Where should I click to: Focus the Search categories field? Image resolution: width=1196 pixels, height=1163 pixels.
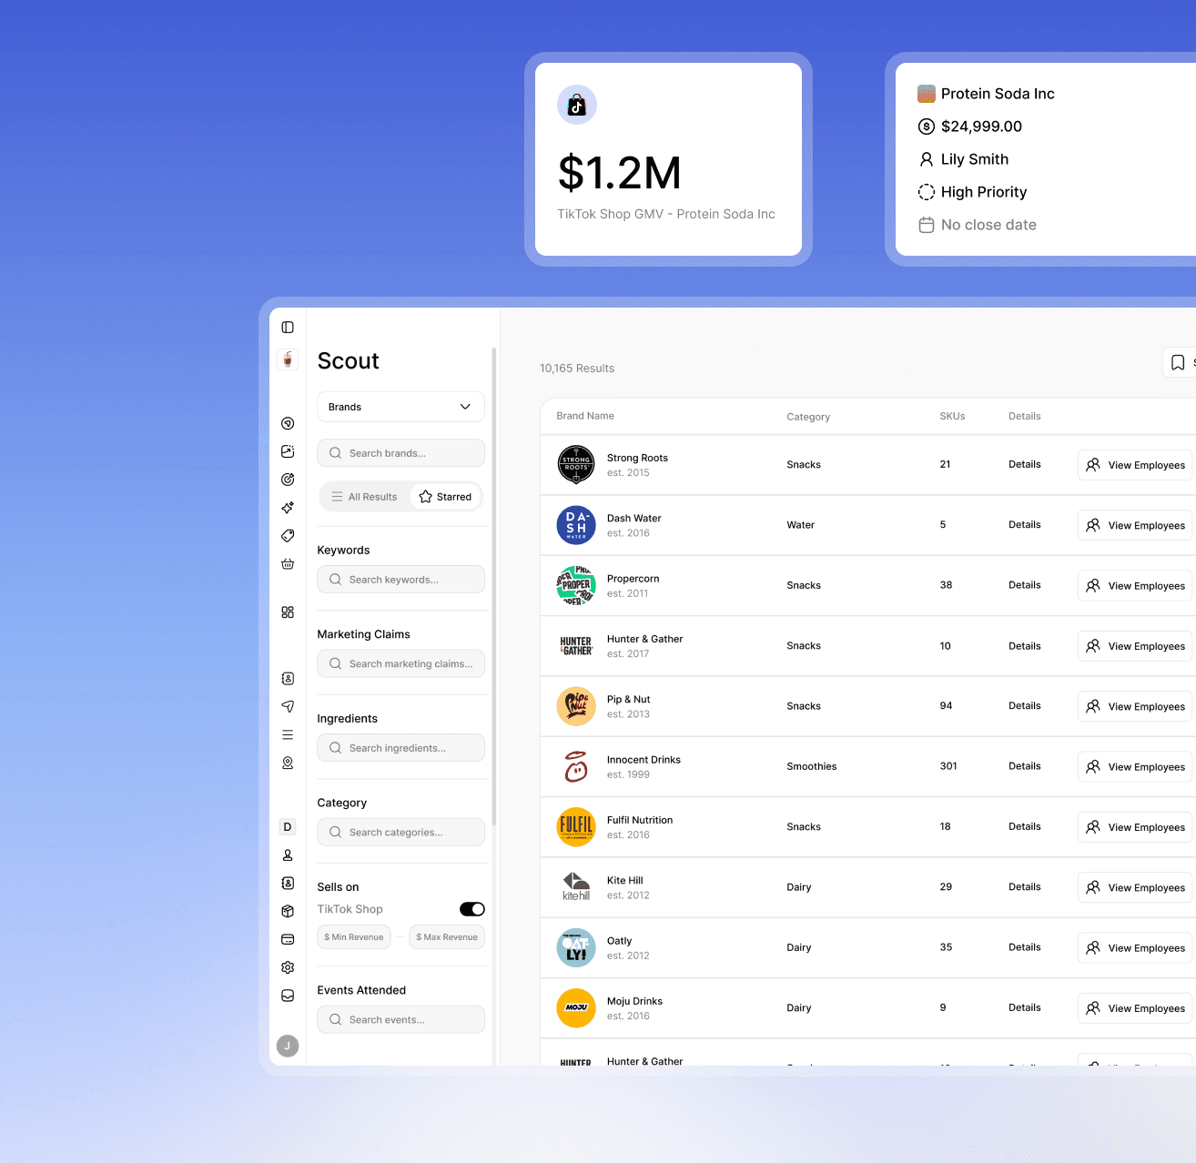click(x=400, y=833)
